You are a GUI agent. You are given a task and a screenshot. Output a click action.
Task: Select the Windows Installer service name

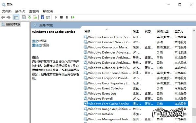(x=101, y=114)
